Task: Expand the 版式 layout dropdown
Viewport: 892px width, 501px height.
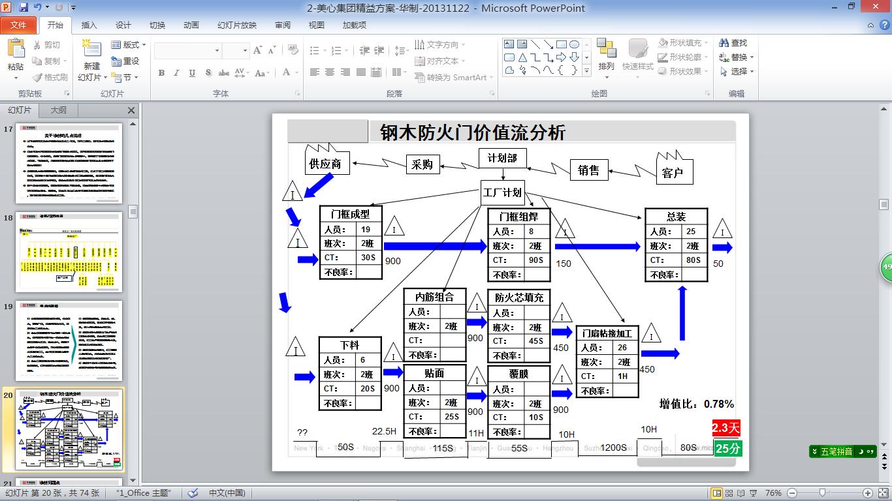Action: (x=129, y=44)
